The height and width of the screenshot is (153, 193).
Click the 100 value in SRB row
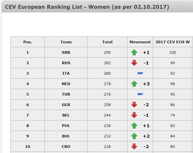173,52
